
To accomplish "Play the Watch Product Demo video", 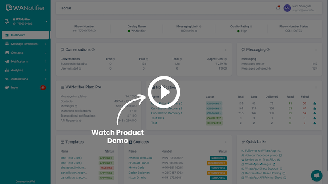I will pos(164,94).
